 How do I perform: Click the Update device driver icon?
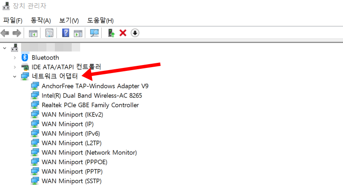tap(111, 33)
